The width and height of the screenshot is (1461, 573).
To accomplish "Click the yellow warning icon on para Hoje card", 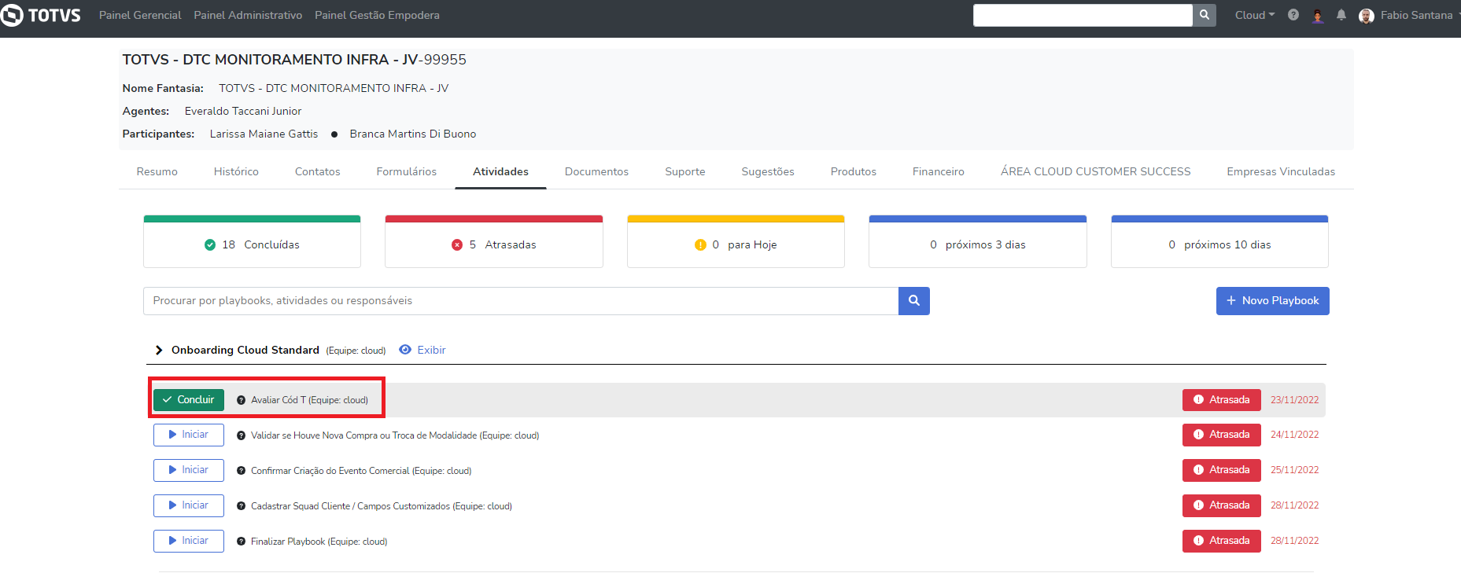I will 700,245.
